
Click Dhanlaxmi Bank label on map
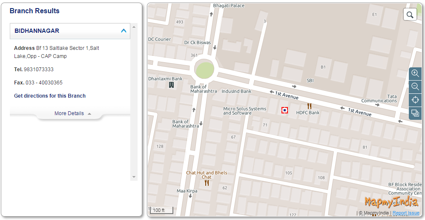click(165, 79)
